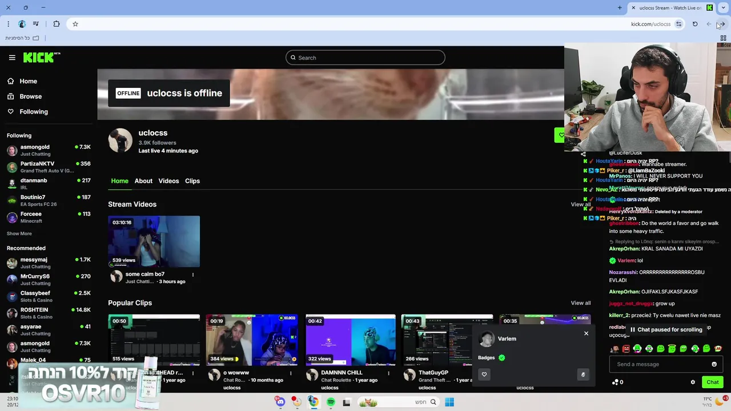Expand Following list with Show more

pyautogui.click(x=19, y=233)
